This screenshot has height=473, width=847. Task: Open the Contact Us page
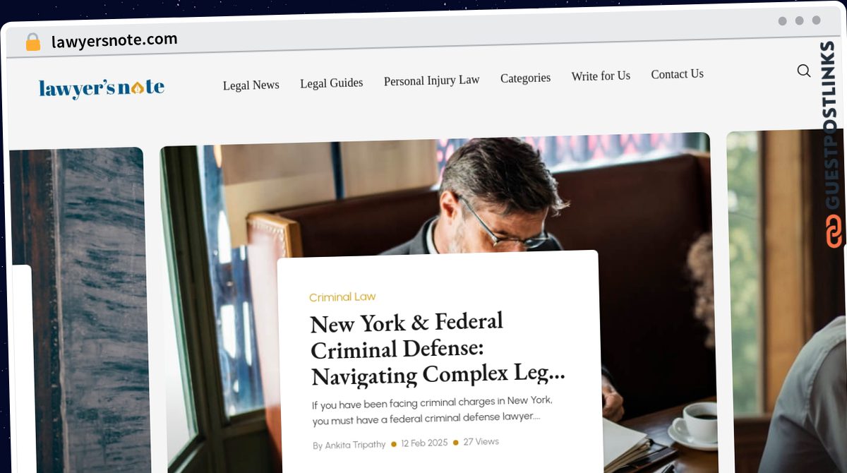677,74
